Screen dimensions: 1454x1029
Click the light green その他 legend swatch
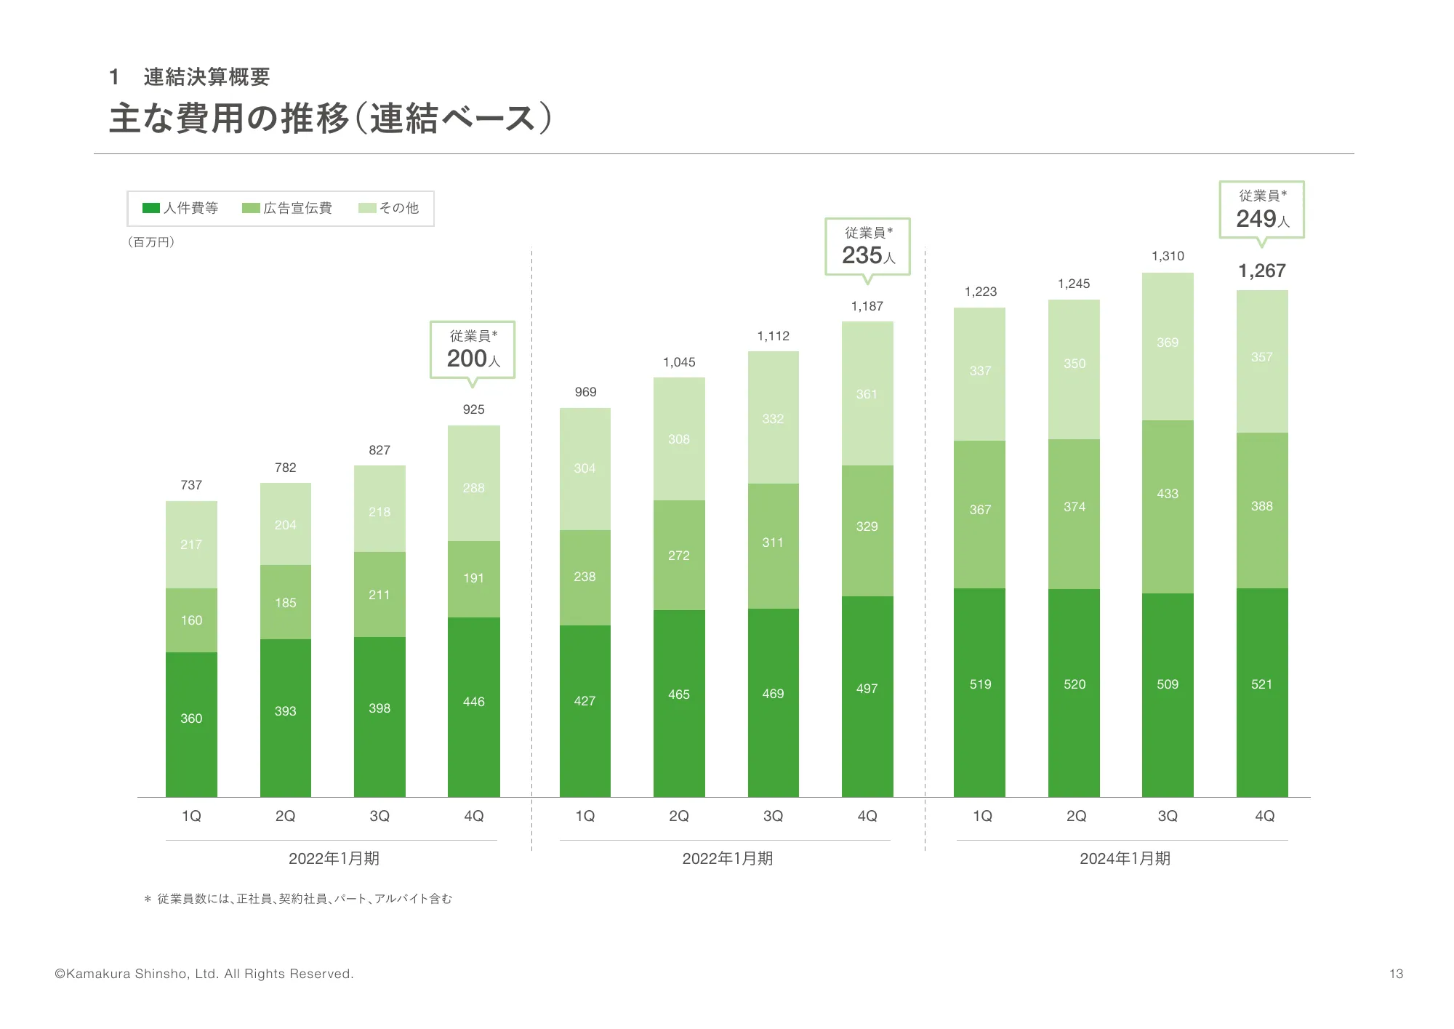[367, 208]
